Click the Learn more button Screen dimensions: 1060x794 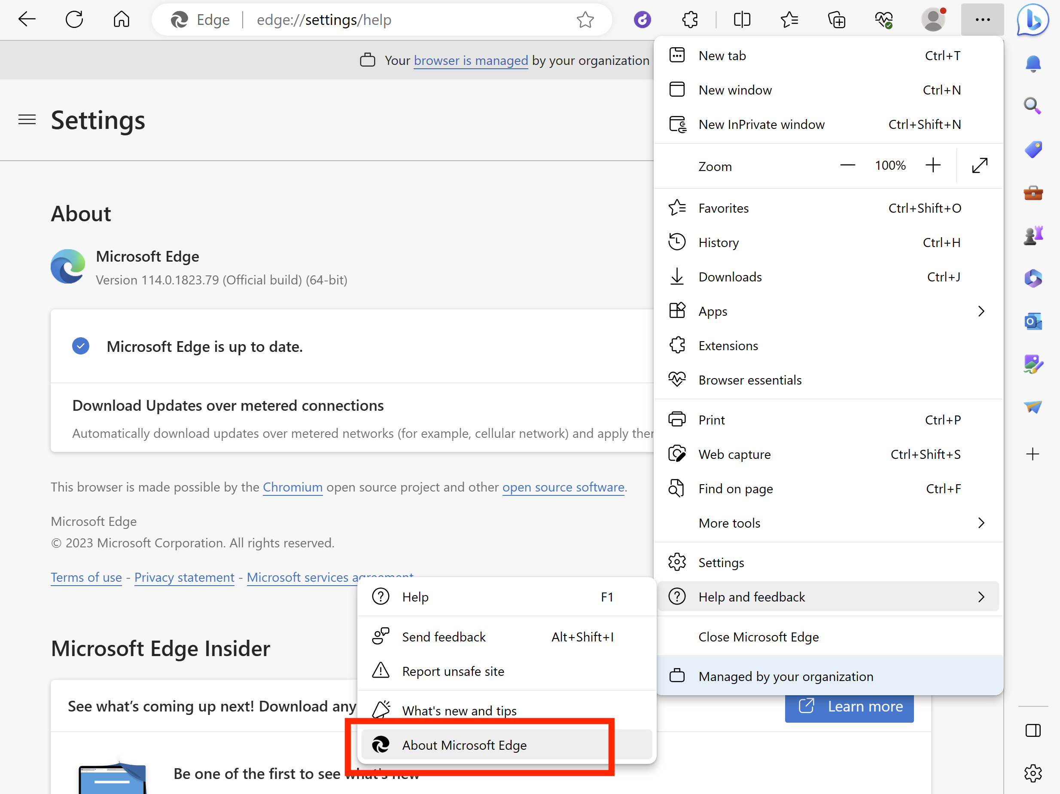[849, 707]
